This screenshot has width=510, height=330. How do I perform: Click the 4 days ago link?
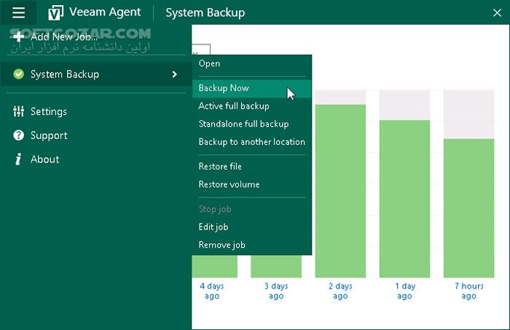tap(212, 291)
